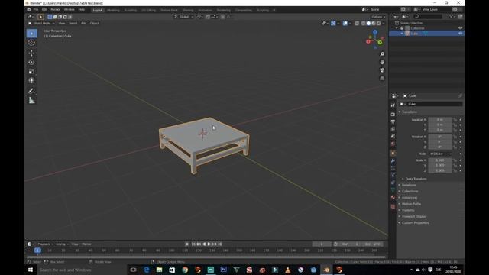Hide the Cube using its eye icon
489x275 pixels.
pos(460,34)
